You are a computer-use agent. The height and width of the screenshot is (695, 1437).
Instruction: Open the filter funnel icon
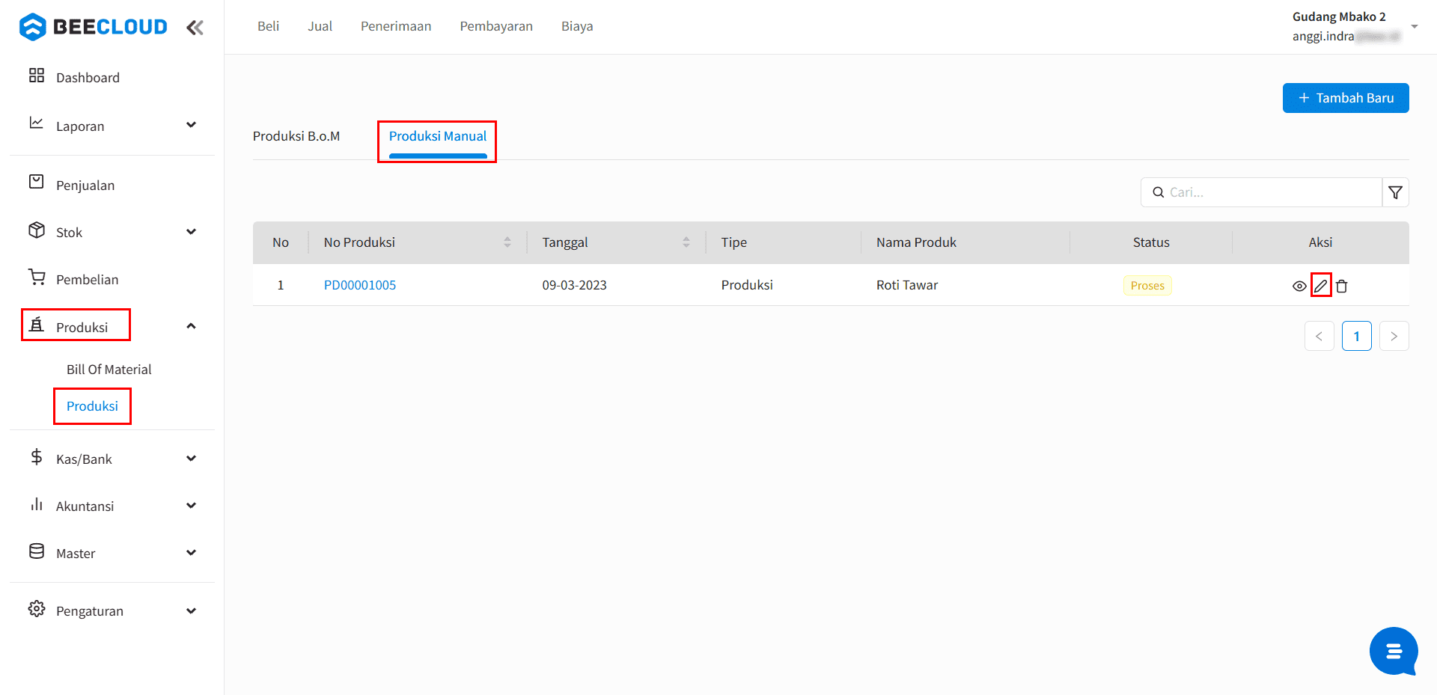click(x=1395, y=192)
